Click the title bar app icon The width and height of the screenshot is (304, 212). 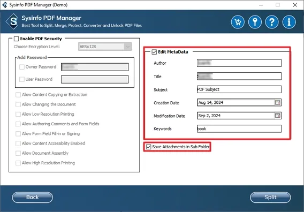pyautogui.click(x=5, y=5)
